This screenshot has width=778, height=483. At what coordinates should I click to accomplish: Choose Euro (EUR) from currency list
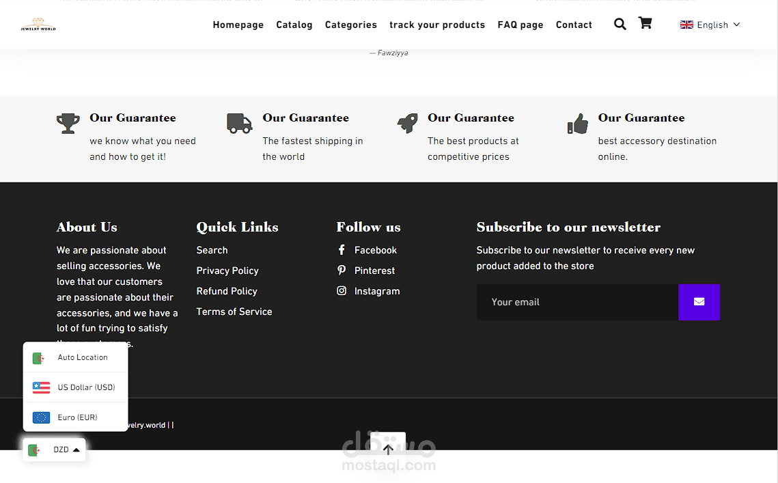point(76,417)
